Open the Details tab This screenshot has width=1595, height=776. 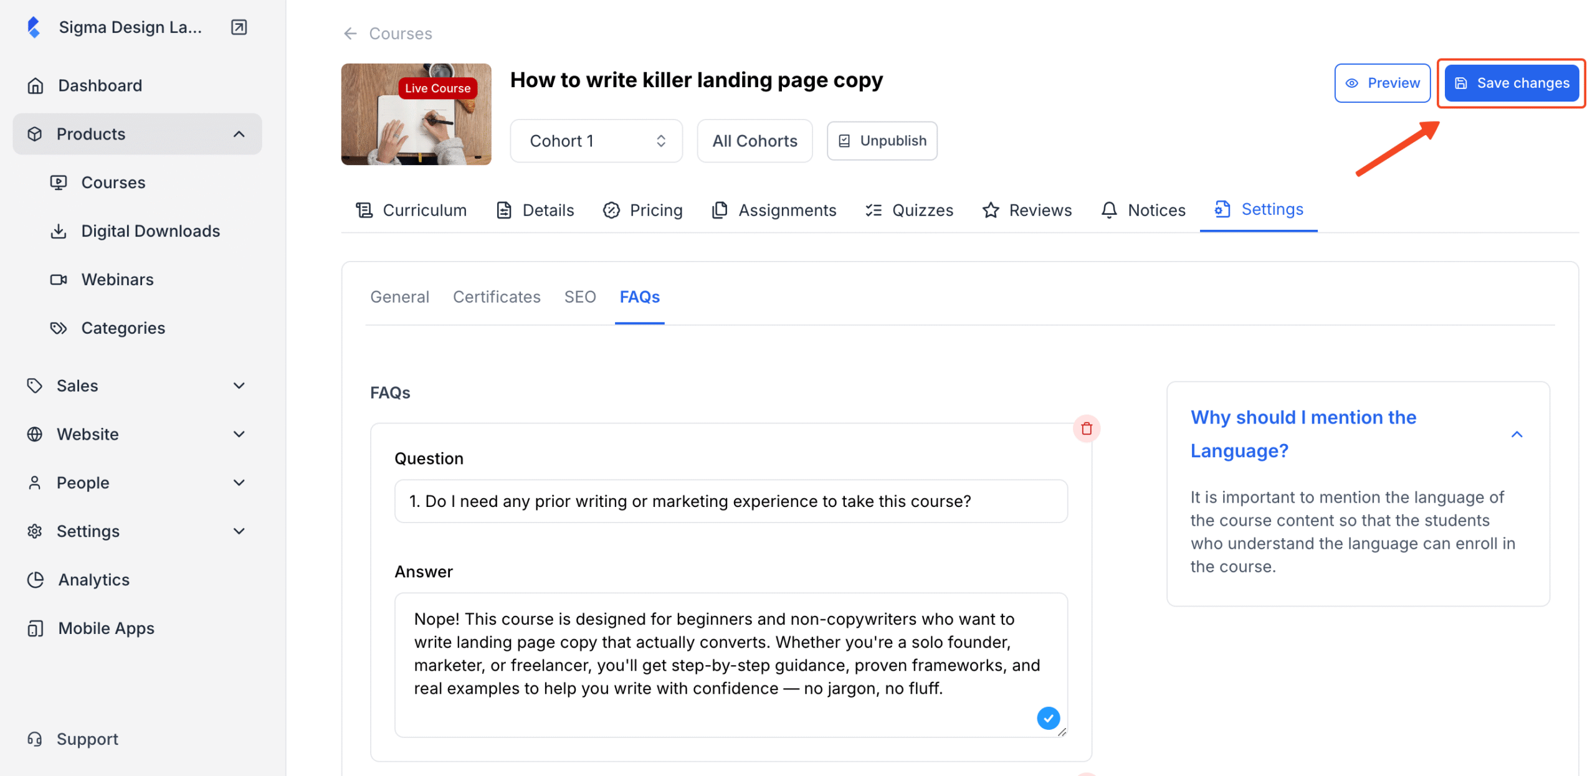535,211
